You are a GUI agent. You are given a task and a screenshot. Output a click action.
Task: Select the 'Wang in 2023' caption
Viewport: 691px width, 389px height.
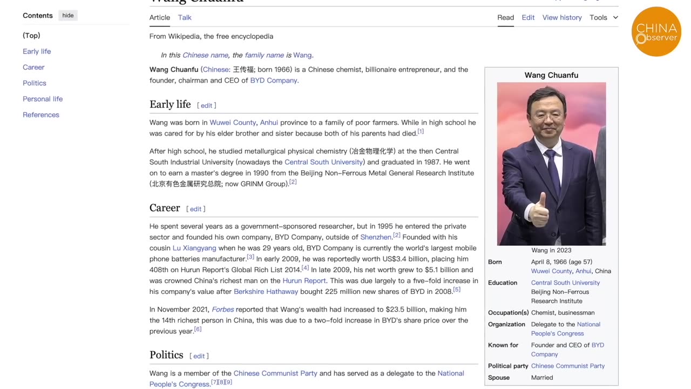551,250
